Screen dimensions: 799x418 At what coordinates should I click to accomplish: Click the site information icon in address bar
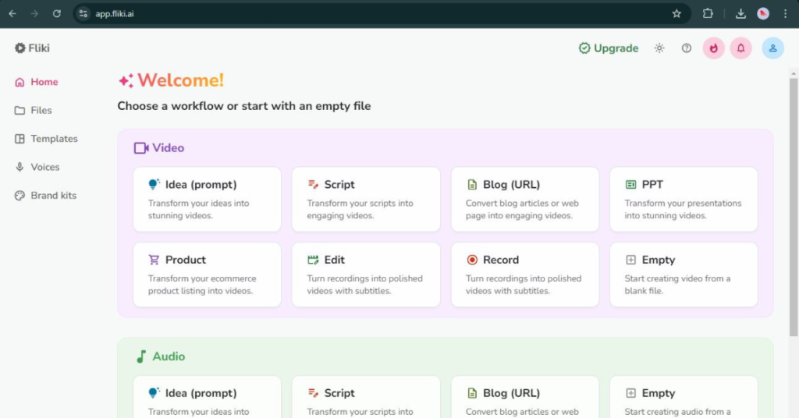83,14
